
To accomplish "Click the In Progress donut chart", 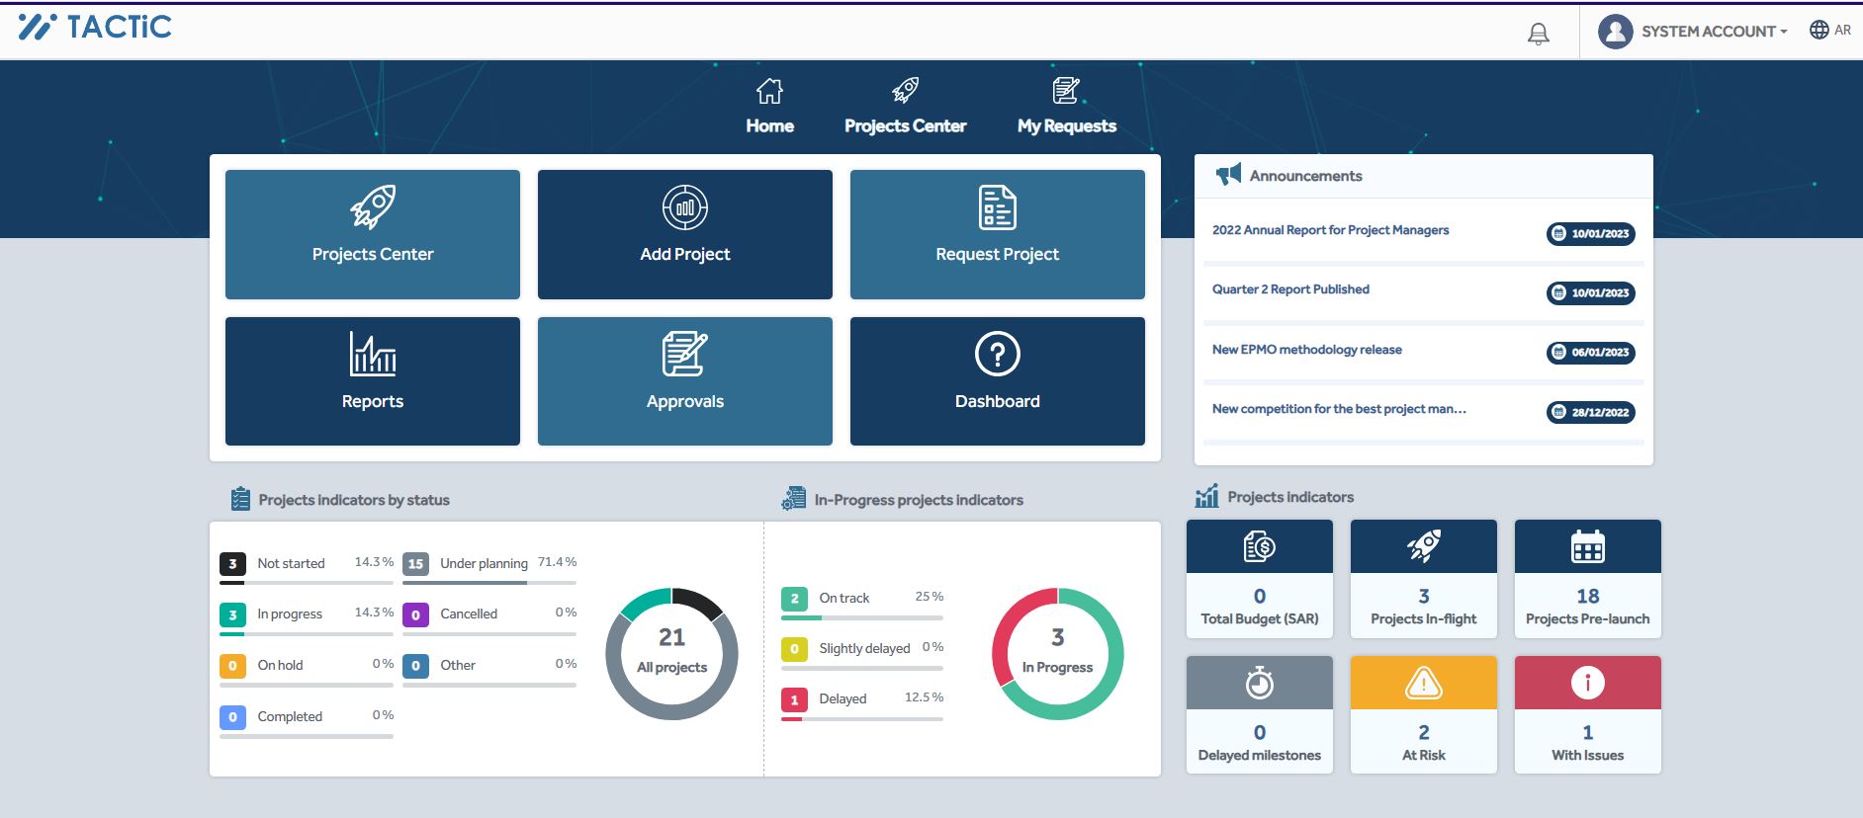I will coord(1058,654).
